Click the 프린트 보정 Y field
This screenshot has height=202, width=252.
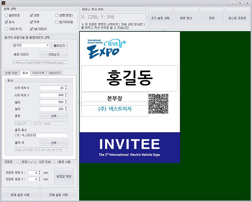coord(33,179)
